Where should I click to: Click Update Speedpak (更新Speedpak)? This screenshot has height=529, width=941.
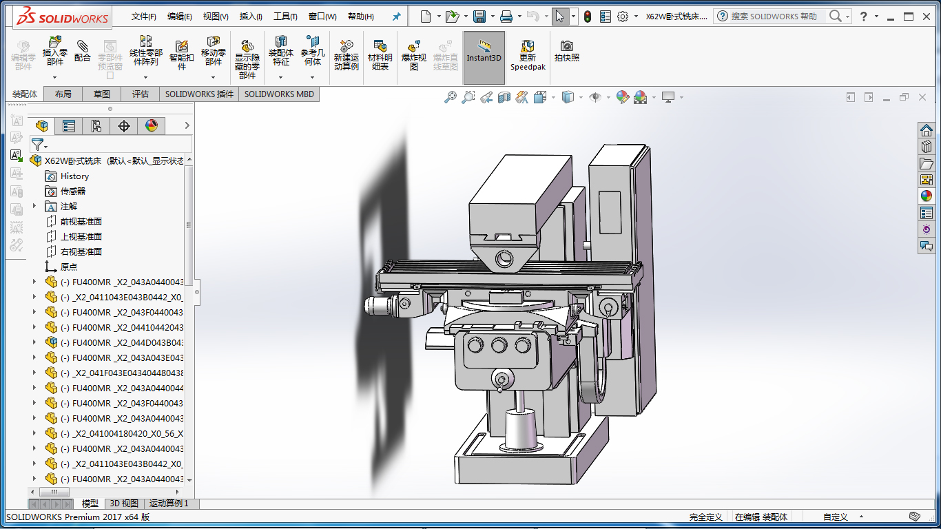click(528, 55)
